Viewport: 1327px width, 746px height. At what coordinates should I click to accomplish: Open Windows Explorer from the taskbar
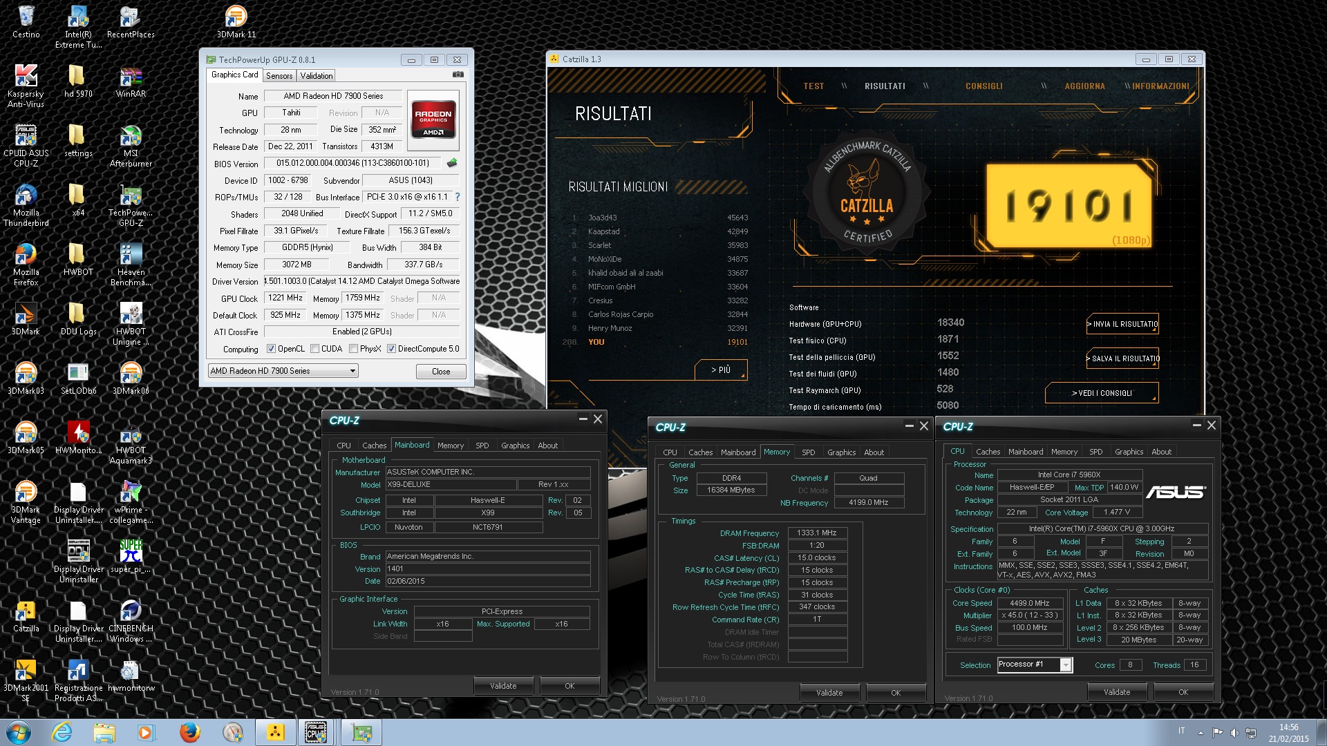(104, 732)
